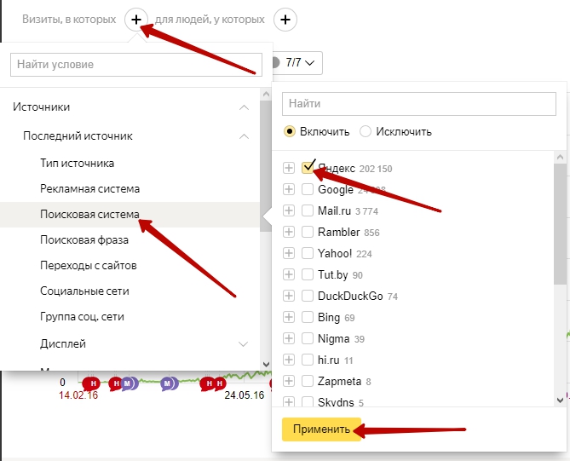Collapse the Источники section

245,107
